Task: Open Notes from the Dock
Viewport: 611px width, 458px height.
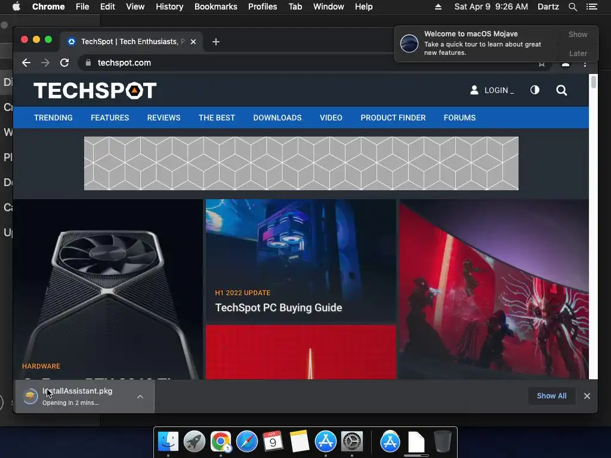Action: point(300,441)
